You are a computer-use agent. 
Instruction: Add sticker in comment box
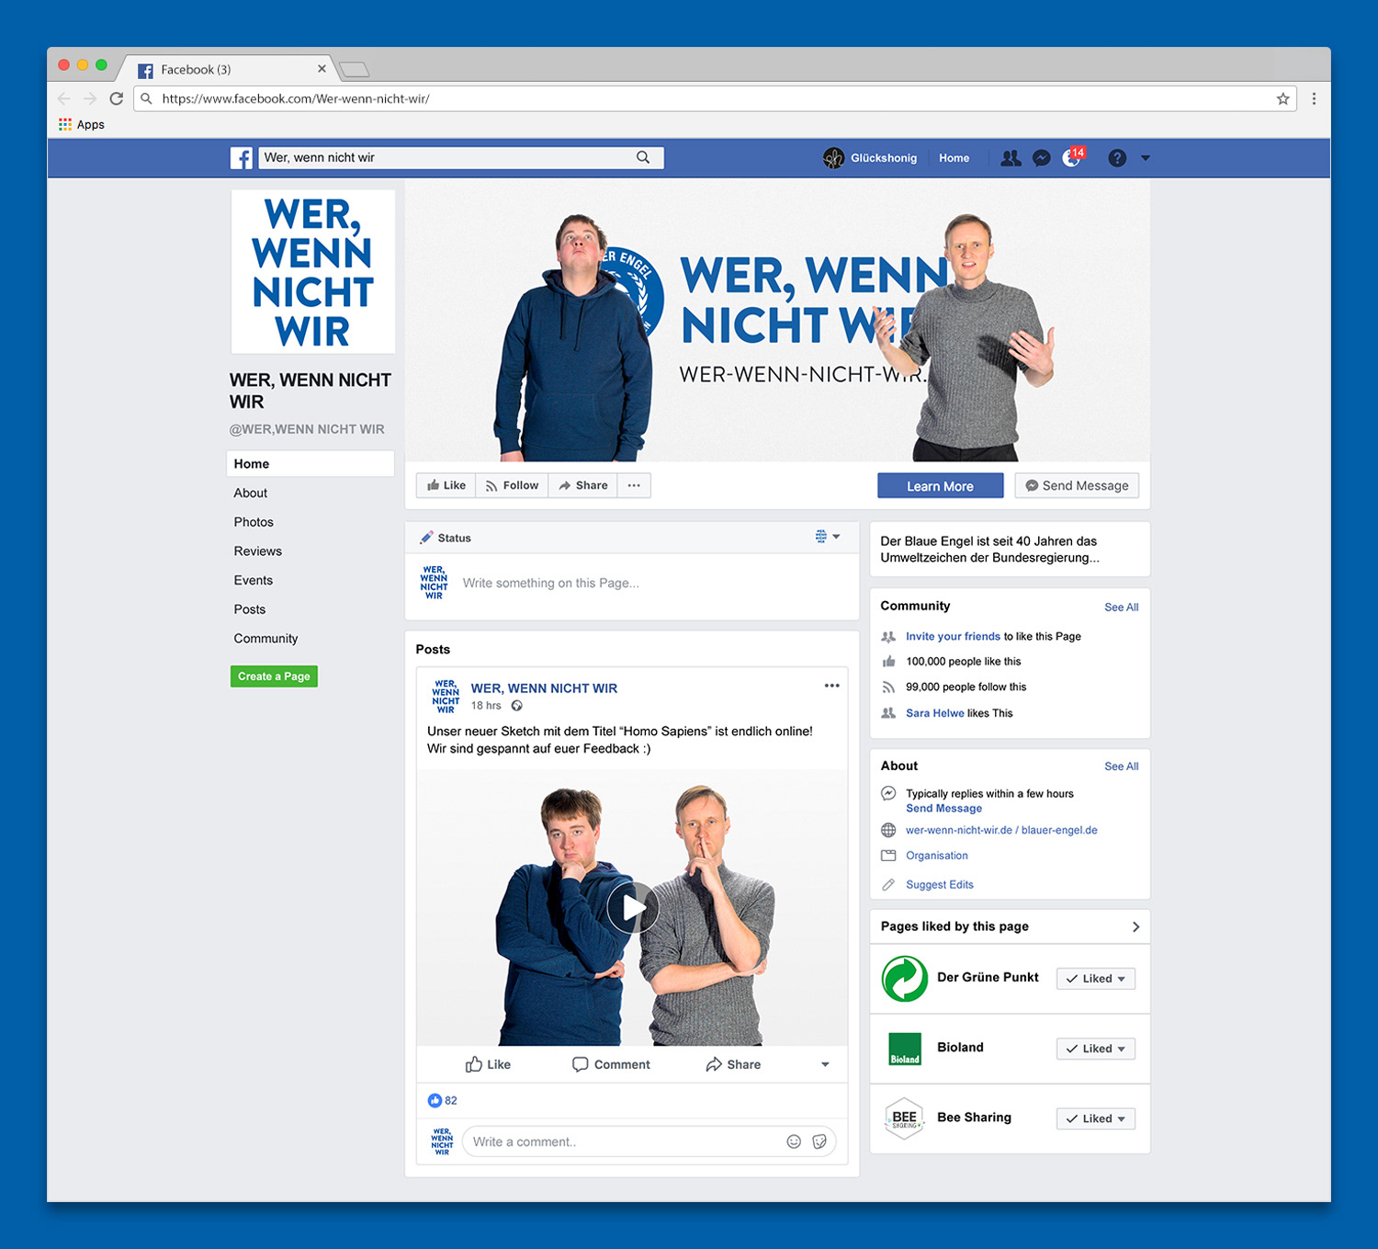point(819,1141)
